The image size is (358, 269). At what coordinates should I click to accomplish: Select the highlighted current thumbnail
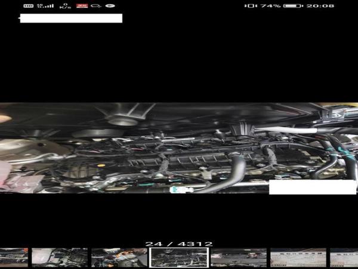pos(179,258)
